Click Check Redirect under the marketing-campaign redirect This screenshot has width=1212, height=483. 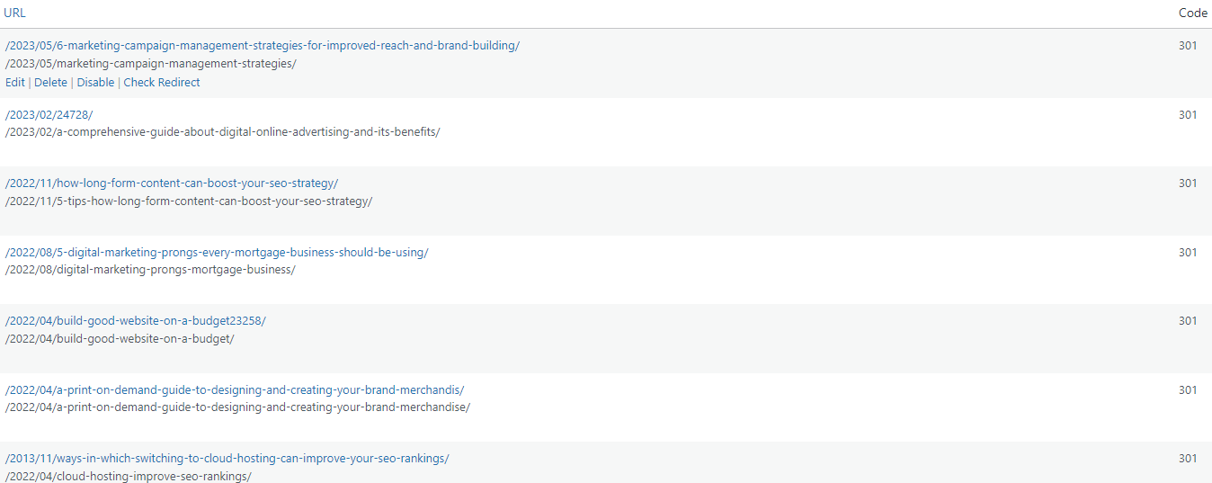point(162,83)
